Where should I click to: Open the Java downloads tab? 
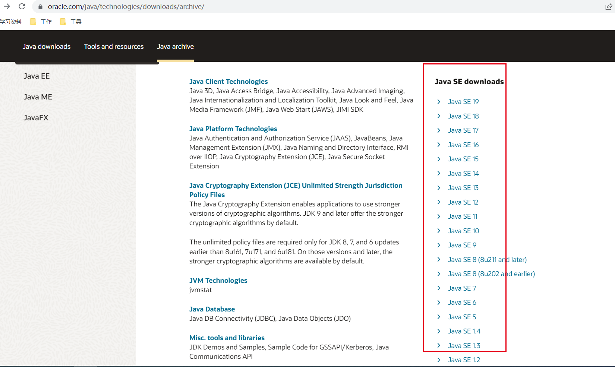pyautogui.click(x=47, y=47)
